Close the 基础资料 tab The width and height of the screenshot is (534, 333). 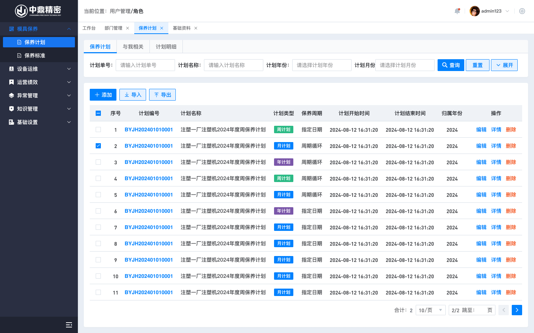pos(196,28)
